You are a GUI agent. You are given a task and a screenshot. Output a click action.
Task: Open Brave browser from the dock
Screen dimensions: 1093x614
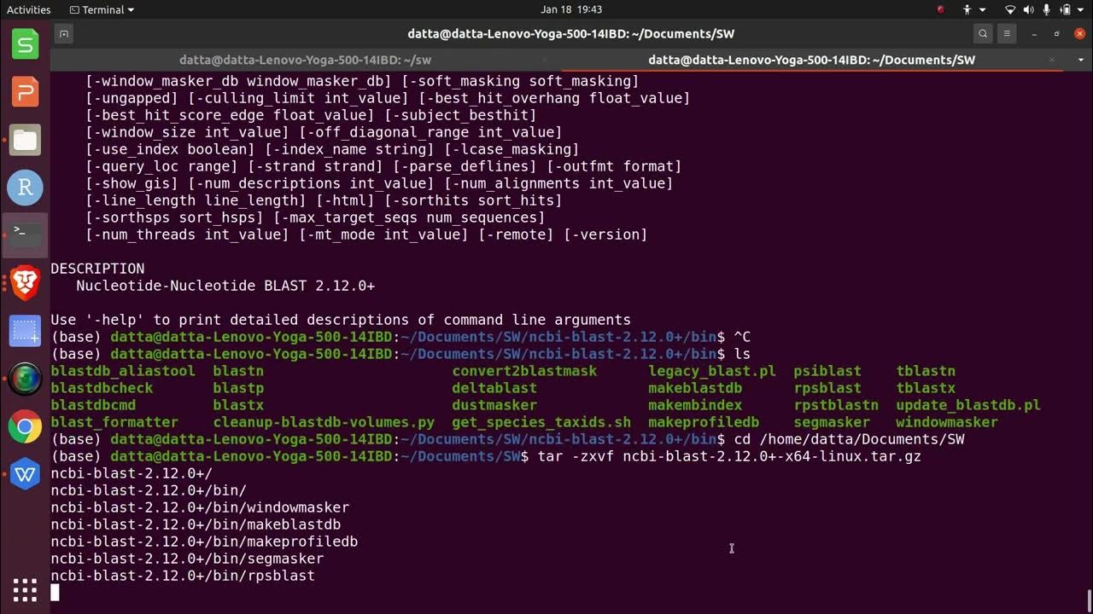pos(25,282)
